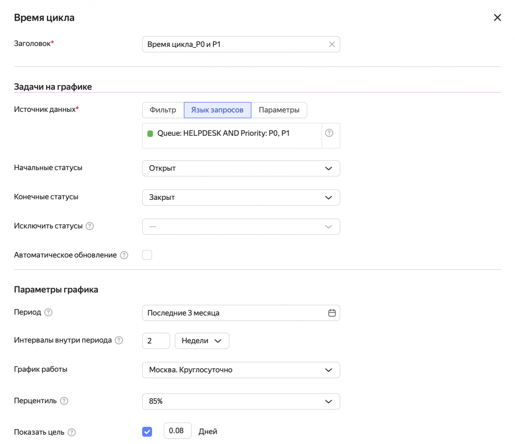515x444 pixels.
Task: Show the hint for Автоматическое обновление
Action: pos(124,255)
